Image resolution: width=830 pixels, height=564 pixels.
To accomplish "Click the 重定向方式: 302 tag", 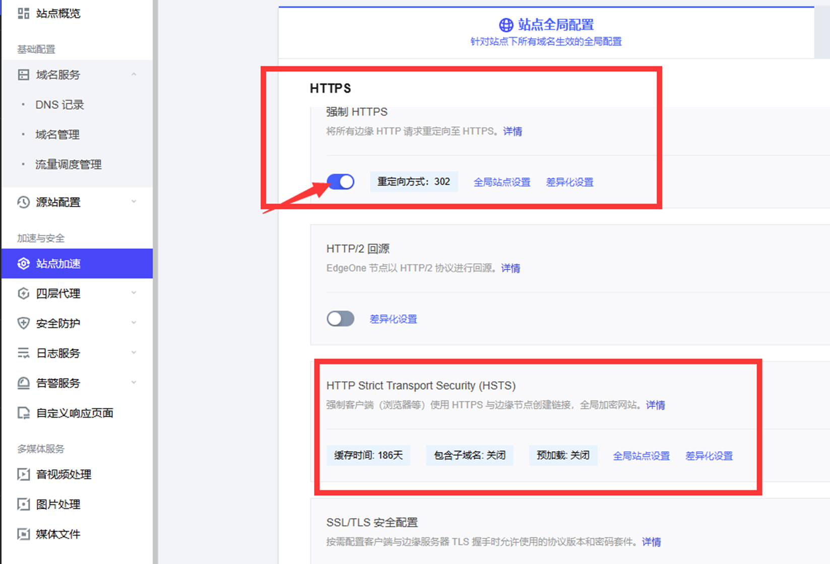I will [x=414, y=182].
